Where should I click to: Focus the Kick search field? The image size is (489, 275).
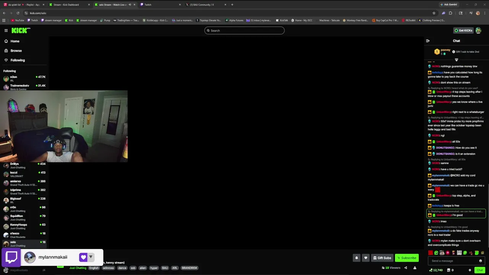pyautogui.click(x=244, y=31)
